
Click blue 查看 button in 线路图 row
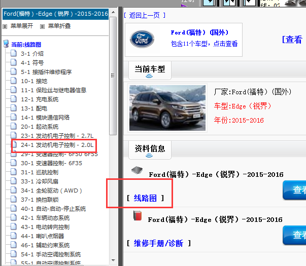(294, 190)
